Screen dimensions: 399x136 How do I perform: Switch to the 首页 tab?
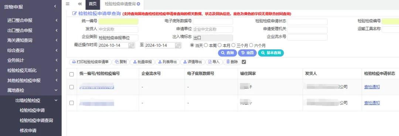click(x=93, y=4)
